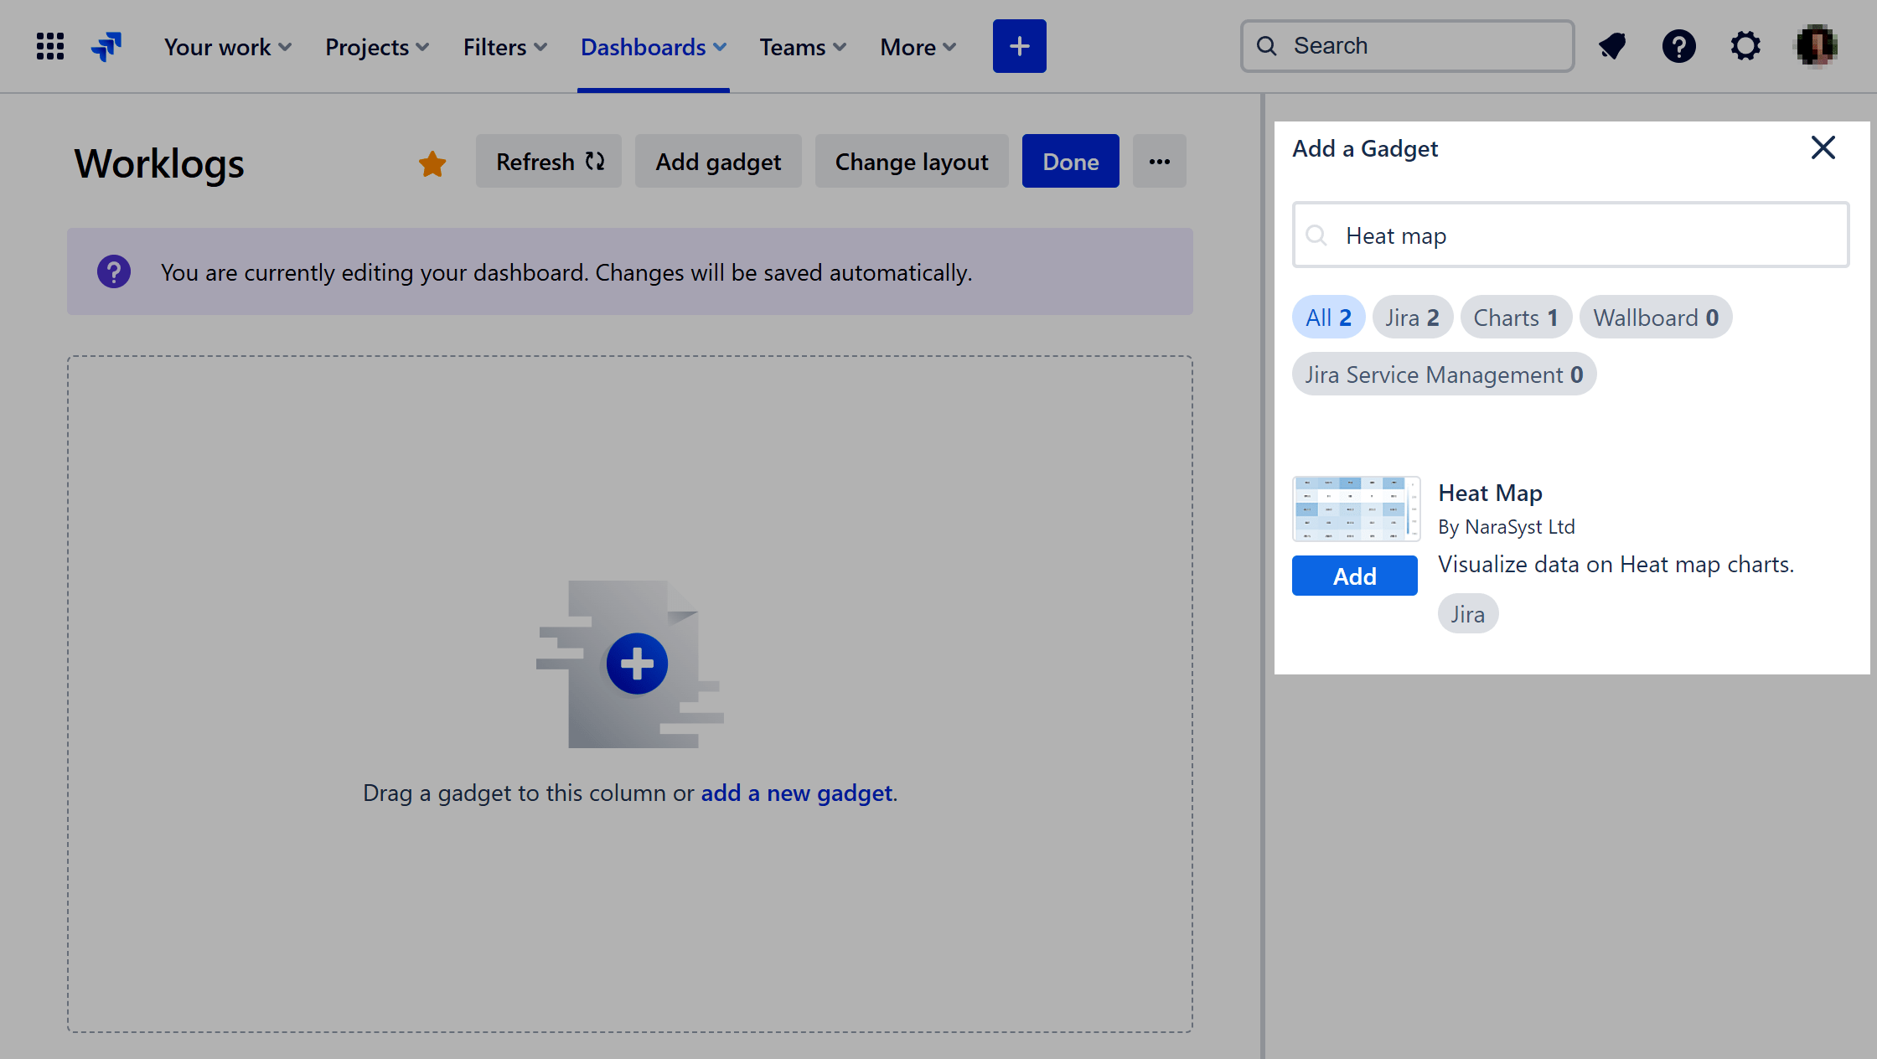Filter gadgets by Wallboard category

click(x=1656, y=317)
